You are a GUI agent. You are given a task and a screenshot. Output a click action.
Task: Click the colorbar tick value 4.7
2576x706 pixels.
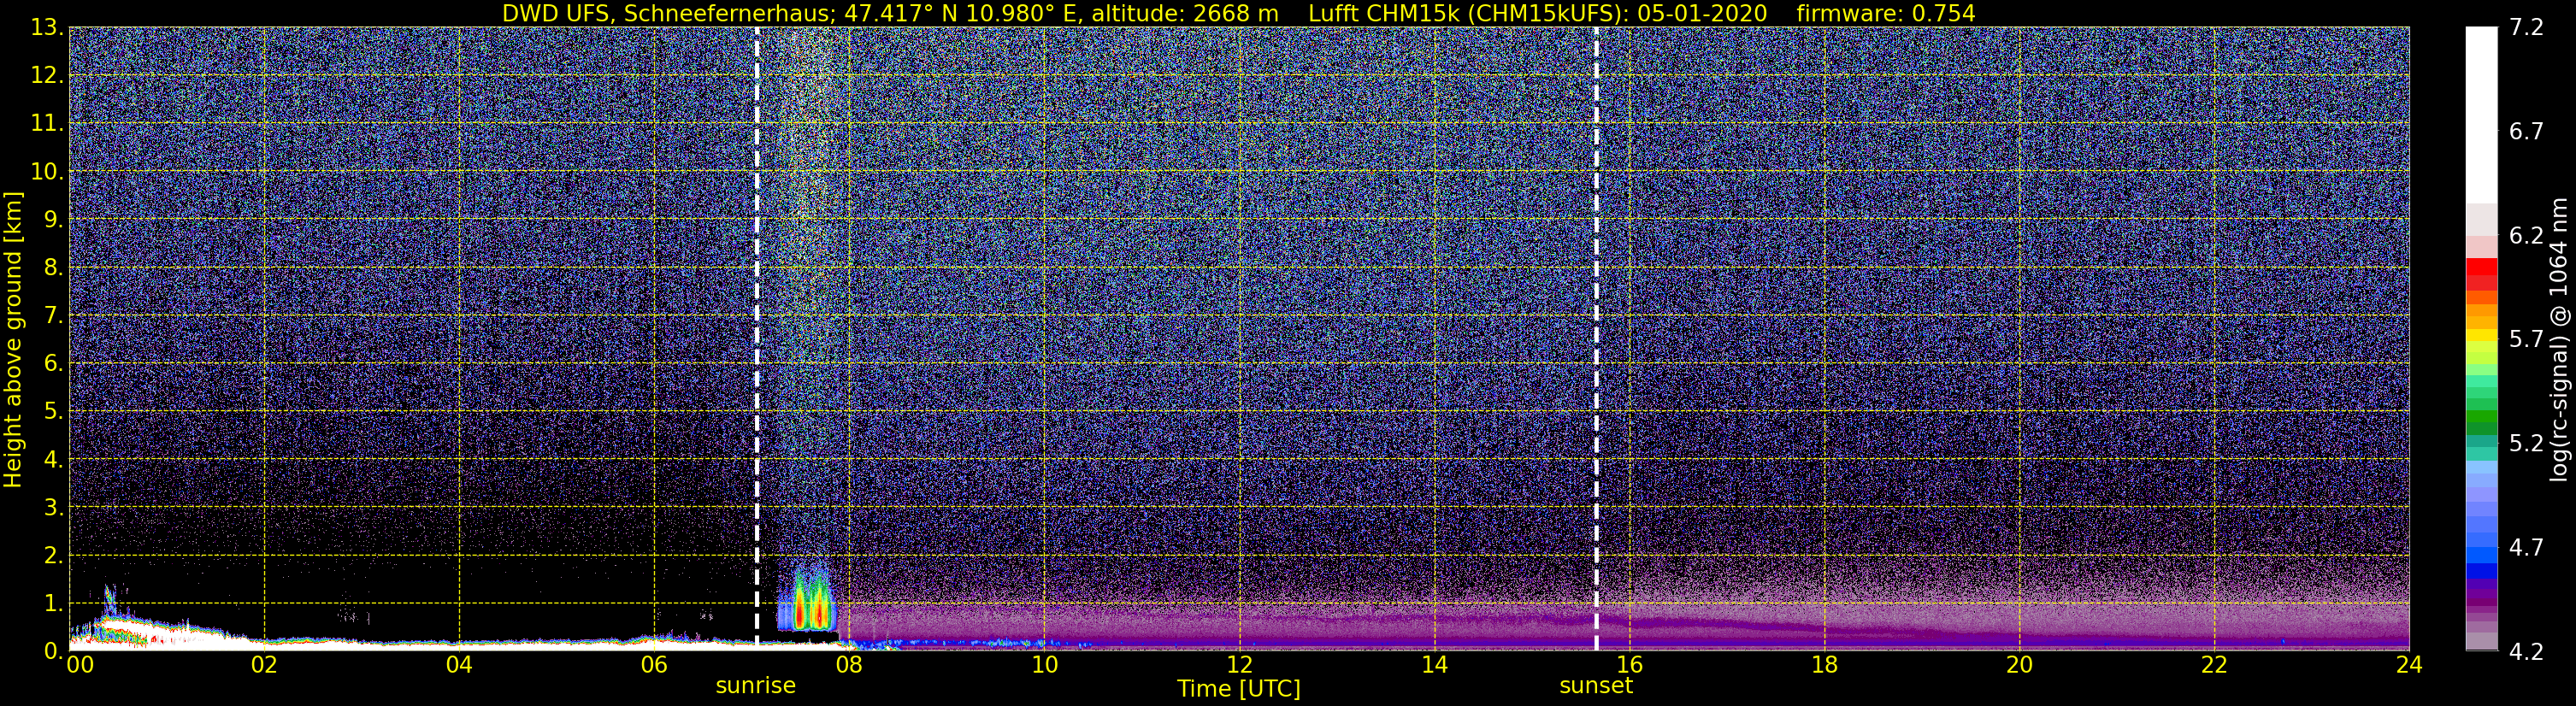click(2526, 548)
